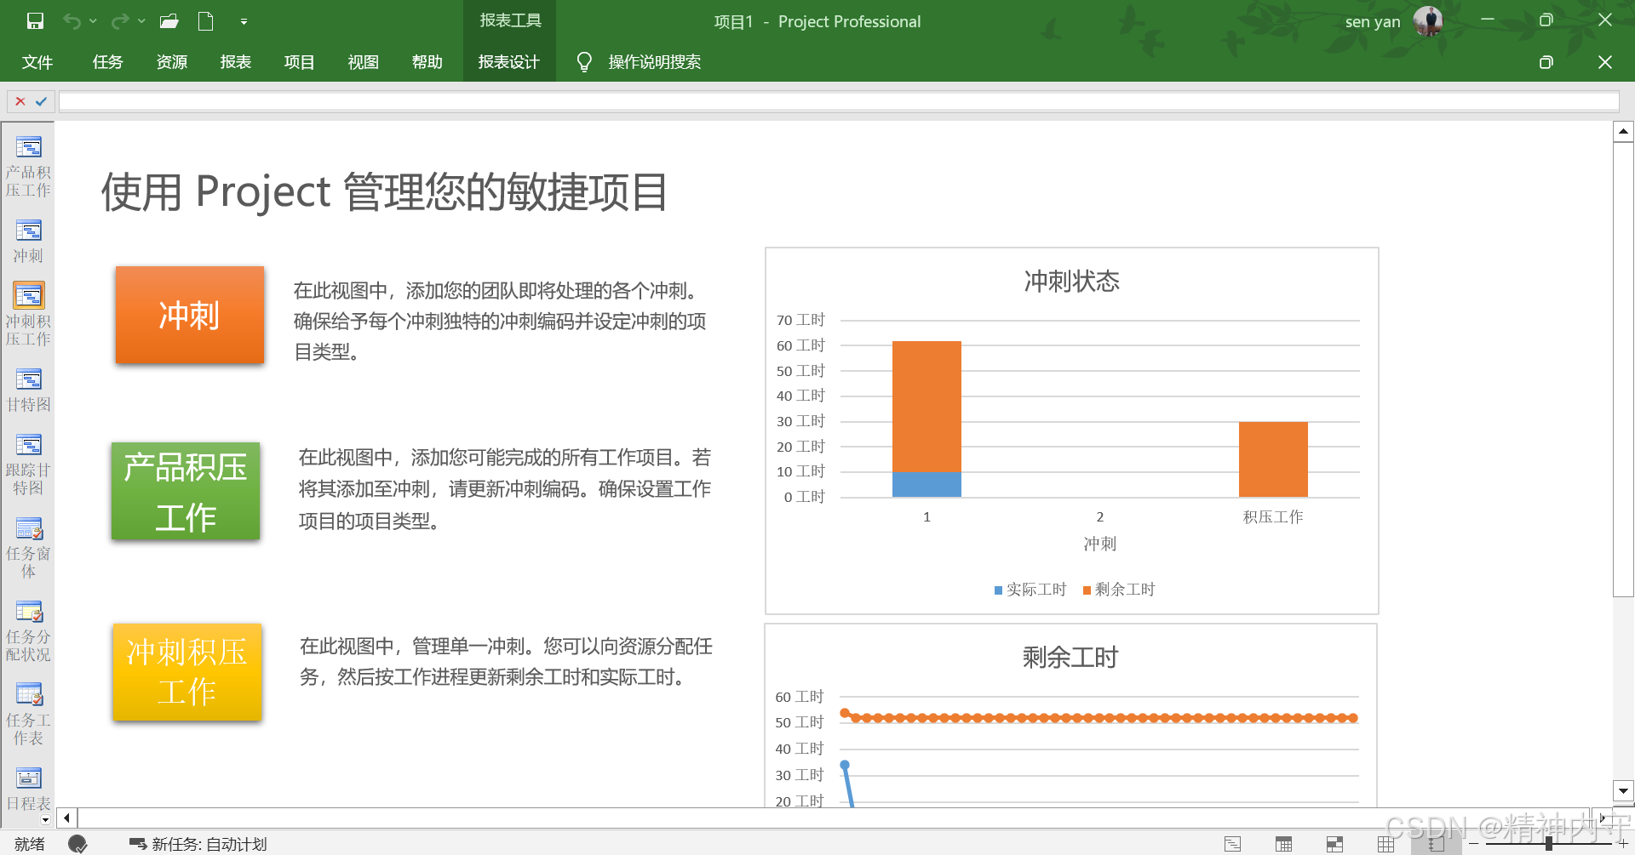Open 跟踪甘特图 view in view bar
Viewport: 1635px width, 855px height.
28,465
